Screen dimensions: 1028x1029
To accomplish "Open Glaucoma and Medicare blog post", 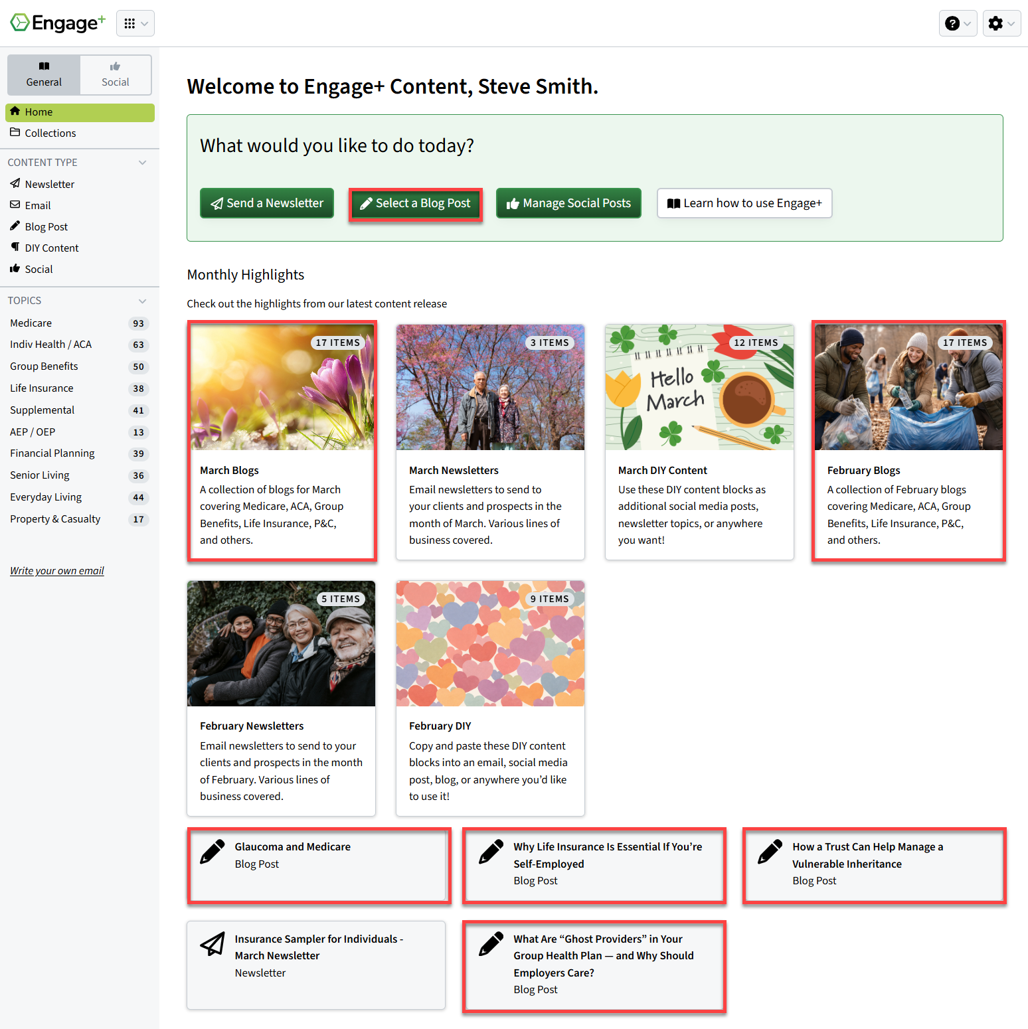I will click(319, 866).
